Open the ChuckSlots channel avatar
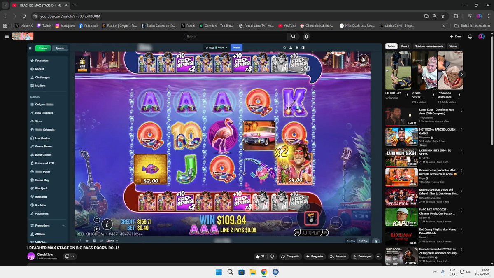Screen dimensions: 494x278 click(x=31, y=256)
